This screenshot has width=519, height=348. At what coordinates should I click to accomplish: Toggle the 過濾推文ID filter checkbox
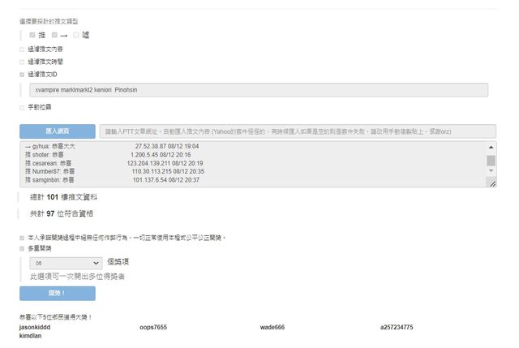click(x=22, y=74)
